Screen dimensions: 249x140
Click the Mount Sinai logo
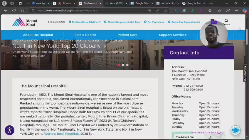tap(25, 22)
